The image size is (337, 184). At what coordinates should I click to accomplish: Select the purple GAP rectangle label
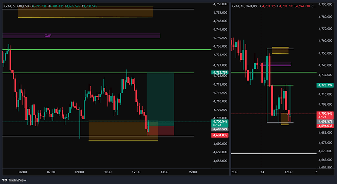click(x=48, y=36)
